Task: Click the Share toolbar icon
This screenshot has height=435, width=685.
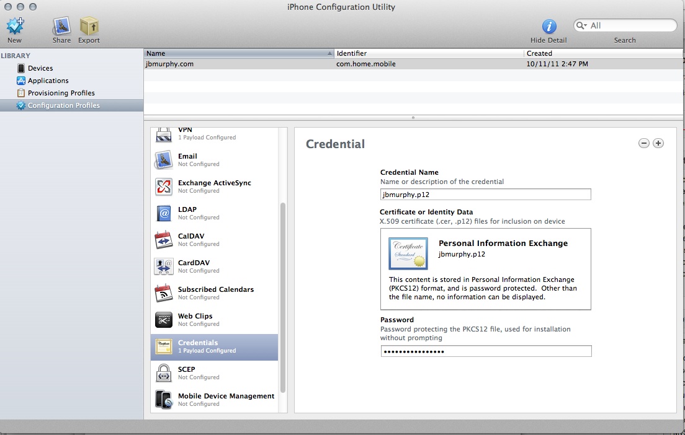Action: [61, 26]
